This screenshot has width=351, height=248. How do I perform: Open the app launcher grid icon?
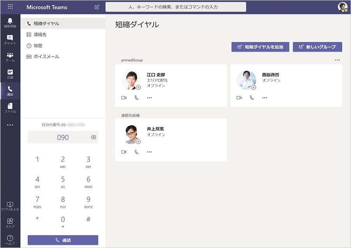coord(10,7)
